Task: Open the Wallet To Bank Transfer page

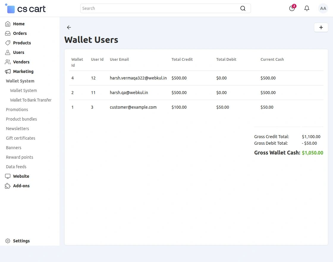Action: pos(31,100)
